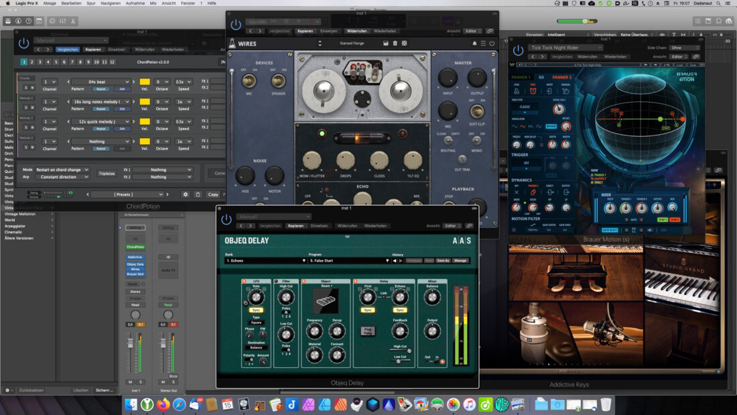This screenshot has height=415, width=737.
Task: Open the Program dropdown '5. False Start'
Action: (349, 261)
